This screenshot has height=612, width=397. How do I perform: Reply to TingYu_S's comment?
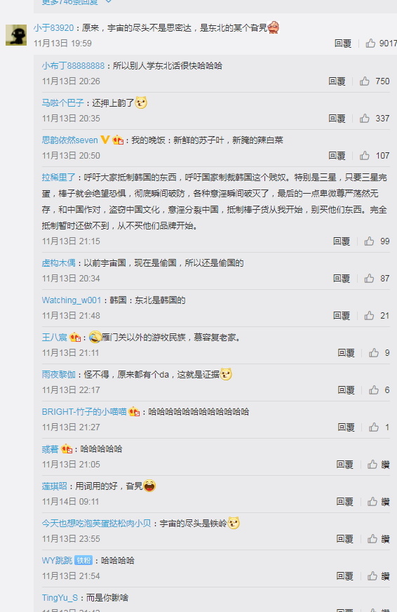[344, 610]
